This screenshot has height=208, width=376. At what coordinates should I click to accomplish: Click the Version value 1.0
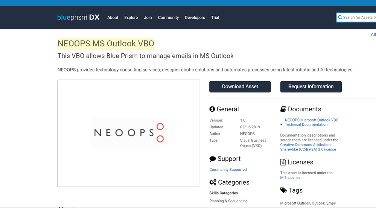(x=243, y=120)
